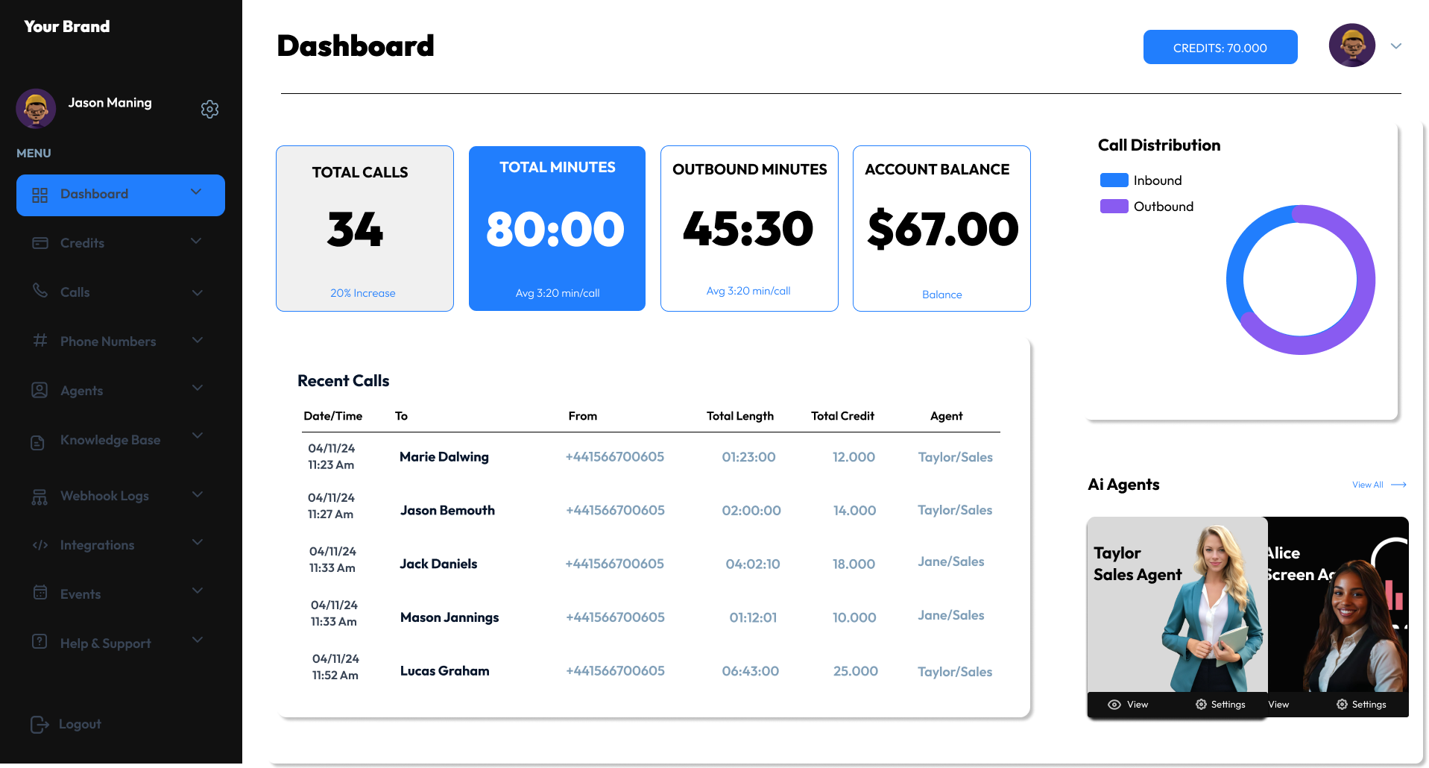Click Jason Maning's sidebar avatar
The height and width of the screenshot is (768, 1429).
[36, 109]
